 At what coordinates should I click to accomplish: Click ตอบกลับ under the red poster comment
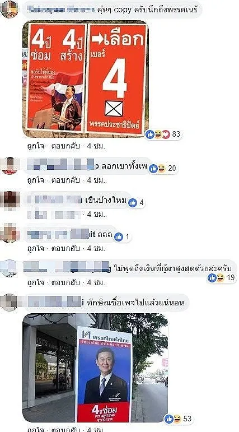65,146
